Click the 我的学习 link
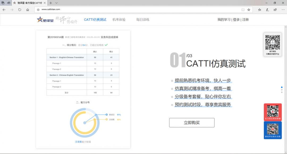This screenshot has width=287, height=154. tap(224, 20)
